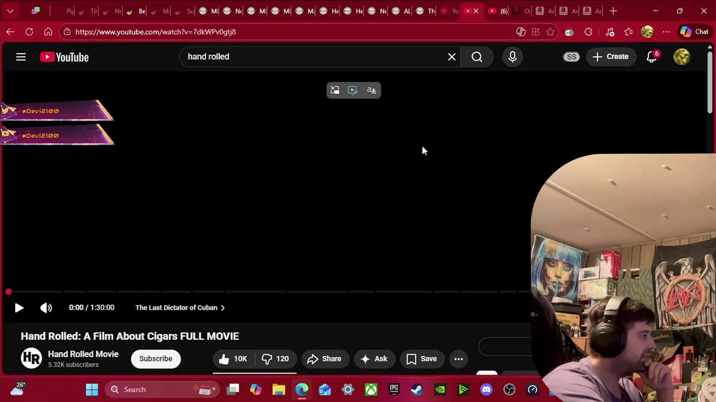Open the Edge profile avatar
Image resolution: width=716 pixels, height=402 pixels.
(x=647, y=32)
